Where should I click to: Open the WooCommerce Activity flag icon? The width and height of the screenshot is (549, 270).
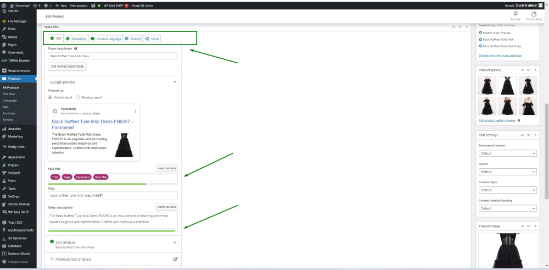[x=516, y=14]
